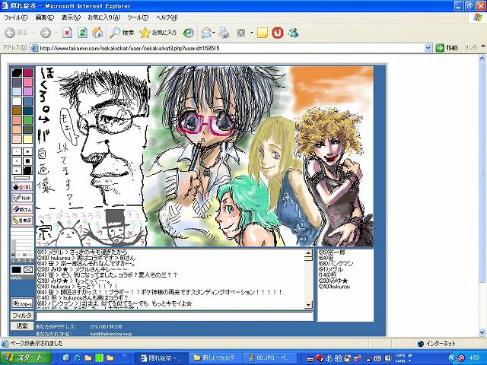
Task: Pick the crimson color swatch
Action: pyautogui.click(x=27, y=73)
